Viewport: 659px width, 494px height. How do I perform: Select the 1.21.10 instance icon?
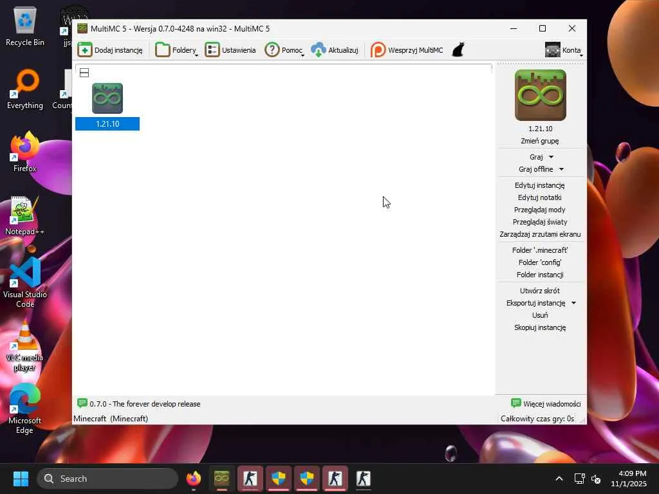pos(107,98)
